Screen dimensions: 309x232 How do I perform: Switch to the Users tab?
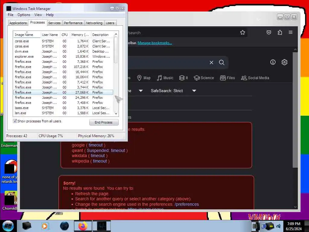110,23
